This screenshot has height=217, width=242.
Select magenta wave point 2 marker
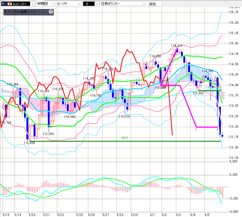click(179, 82)
